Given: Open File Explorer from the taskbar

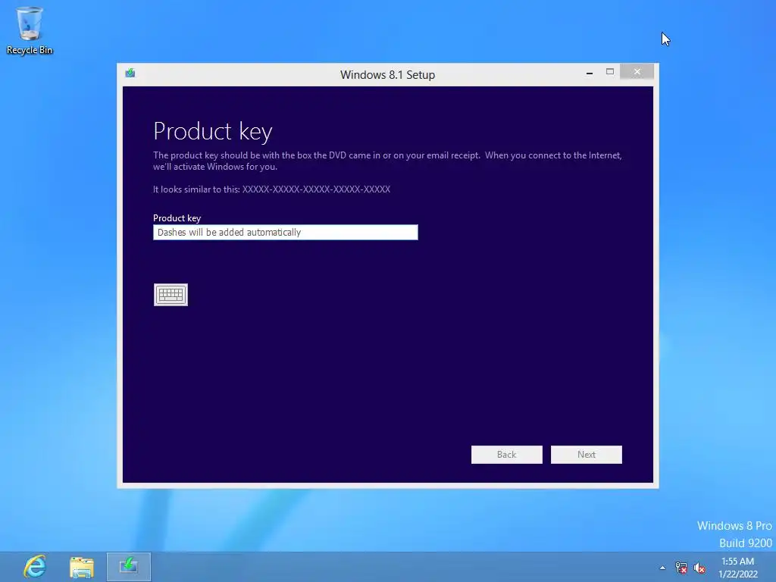Looking at the screenshot, I should [82, 567].
